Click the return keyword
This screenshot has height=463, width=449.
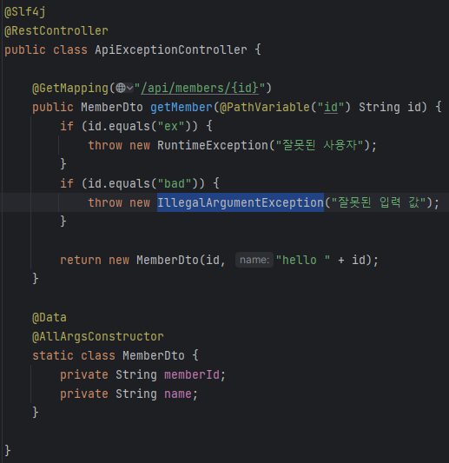(81, 260)
